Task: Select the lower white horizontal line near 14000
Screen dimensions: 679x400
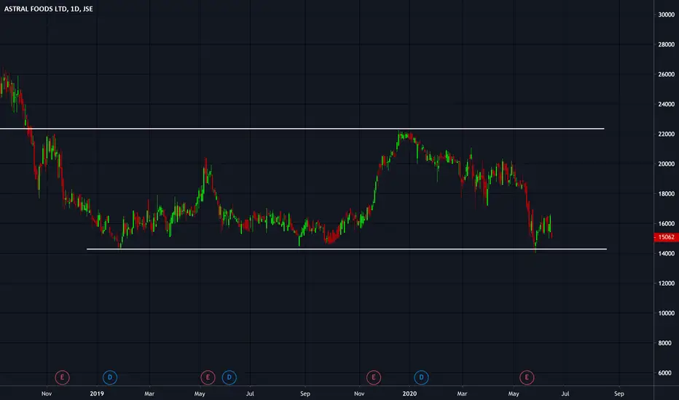Action: 347,249
